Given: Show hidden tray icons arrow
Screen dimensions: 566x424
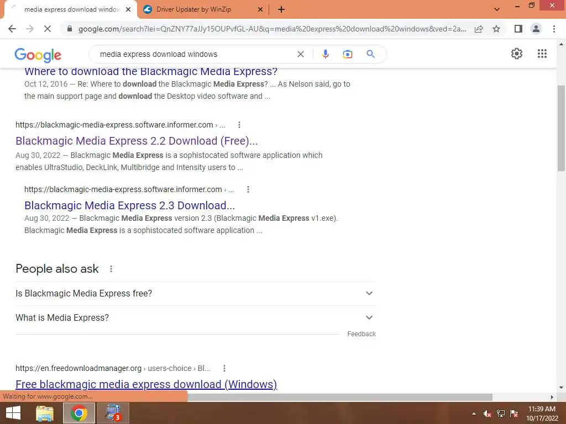Looking at the screenshot, I should coord(474,414).
